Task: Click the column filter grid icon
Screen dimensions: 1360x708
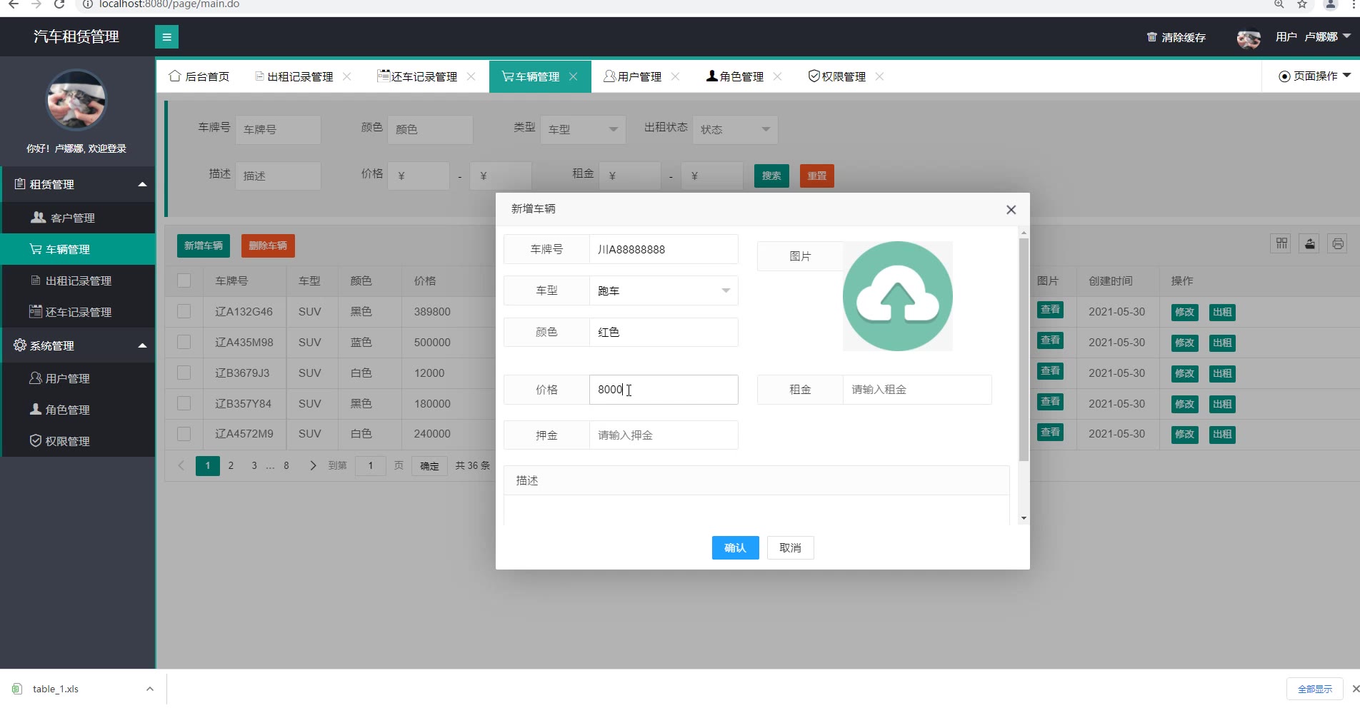Action: coord(1281,244)
